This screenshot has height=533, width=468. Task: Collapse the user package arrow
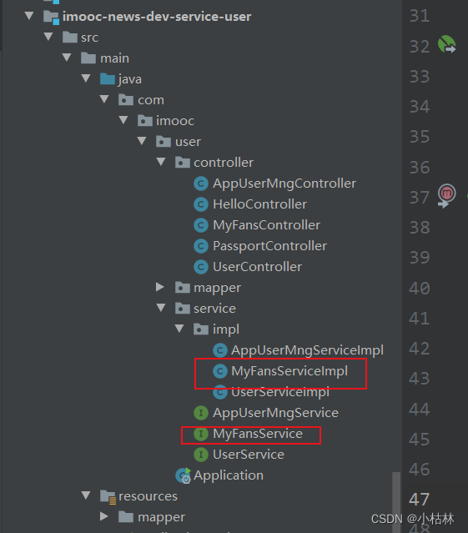point(142,141)
